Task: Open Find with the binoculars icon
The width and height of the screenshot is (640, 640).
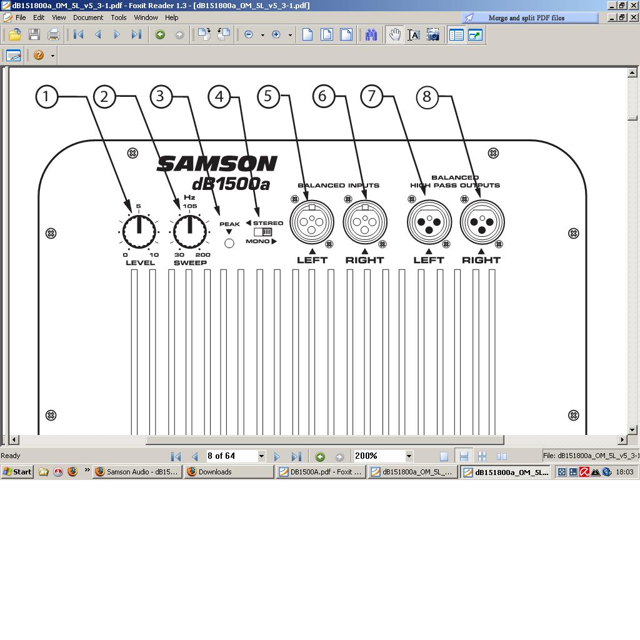Action: coord(371,35)
